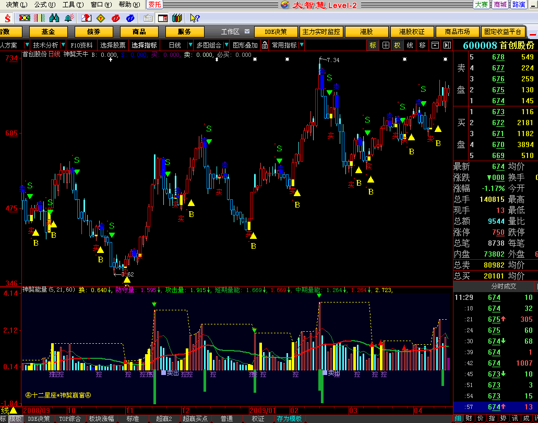Viewport: 538px width, 423px height.
Task: Click the padlock icon beside 图形叠加
Action: (x=265, y=45)
